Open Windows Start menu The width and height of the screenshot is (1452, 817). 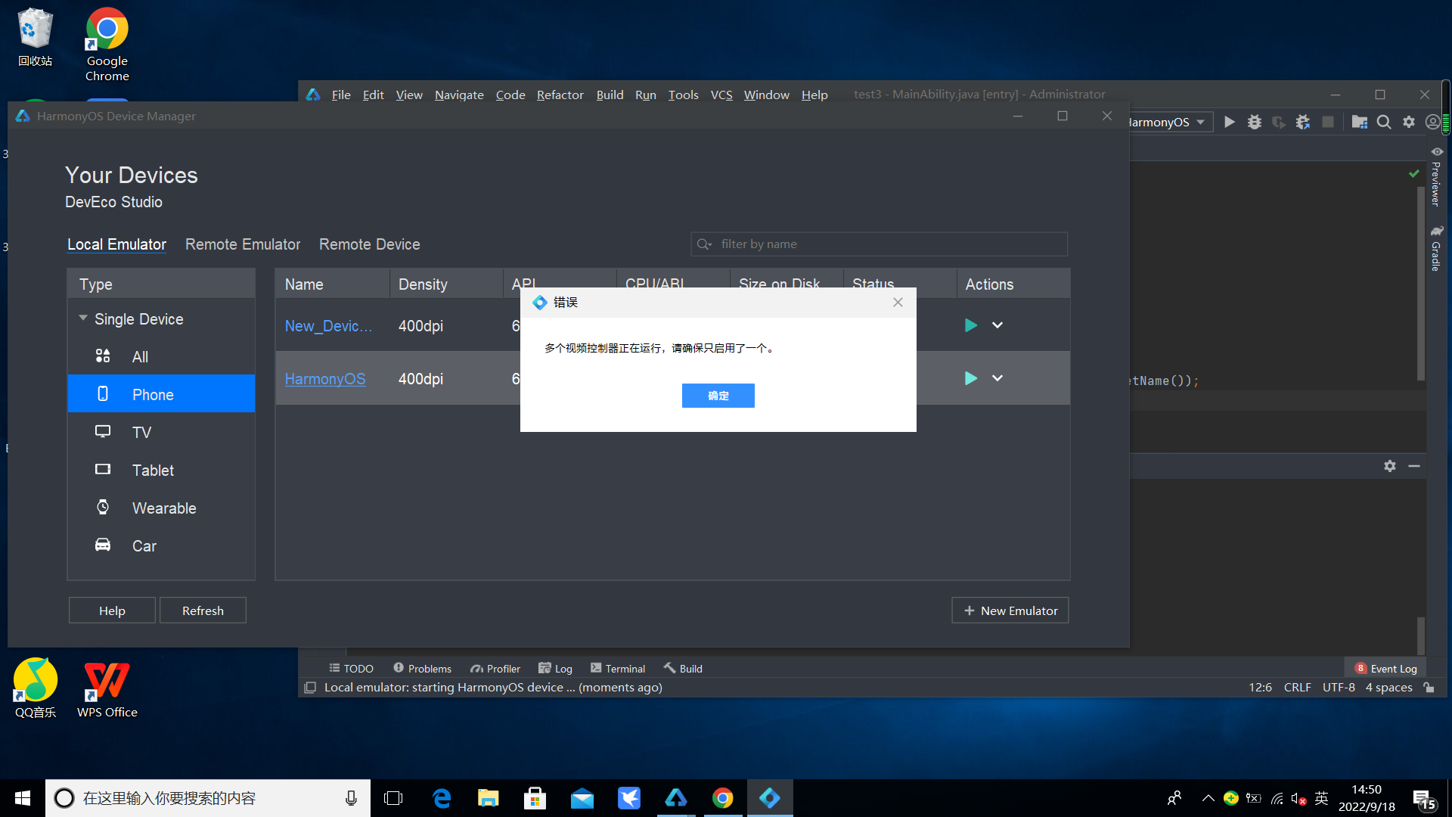tap(23, 798)
